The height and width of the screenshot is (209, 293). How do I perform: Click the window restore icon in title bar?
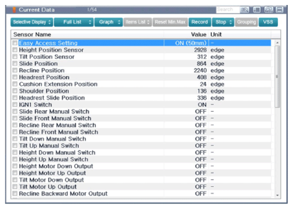(269, 9)
